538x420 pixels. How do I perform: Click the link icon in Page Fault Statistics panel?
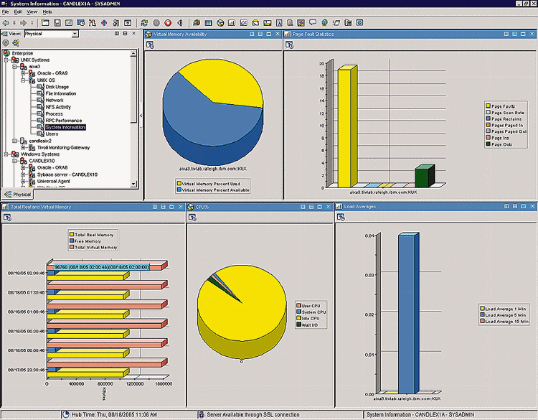tap(289, 45)
